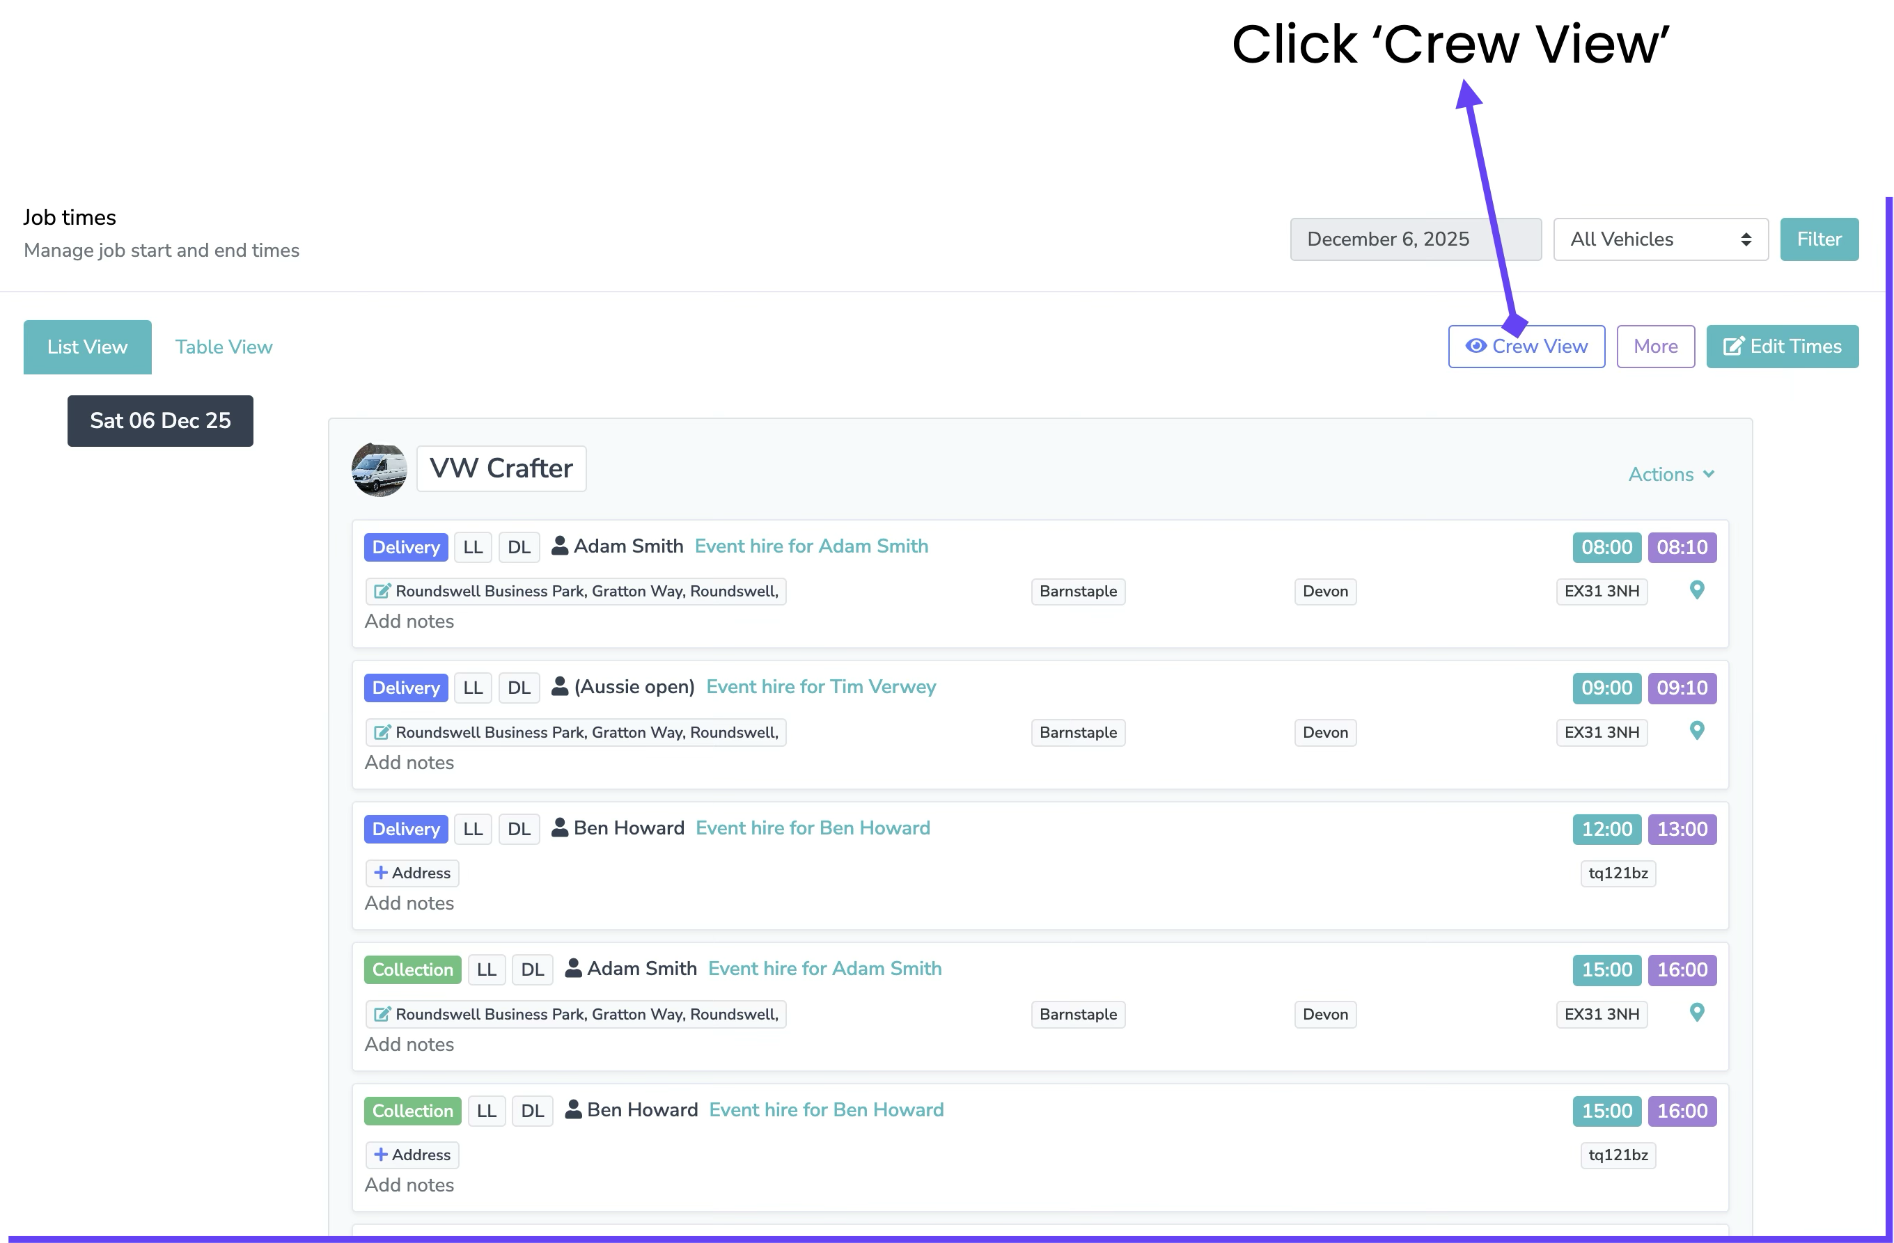The image size is (1894, 1243).
Task: Click DL tag on Ben Howard collection
Action: tap(533, 1111)
